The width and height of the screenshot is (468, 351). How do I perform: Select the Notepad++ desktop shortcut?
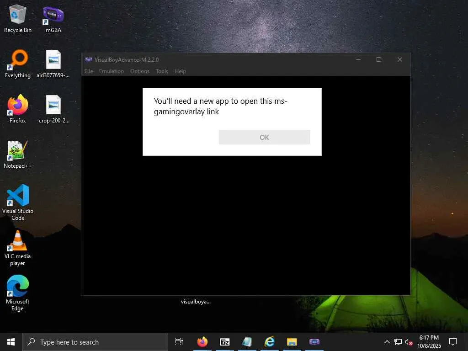[x=18, y=154]
